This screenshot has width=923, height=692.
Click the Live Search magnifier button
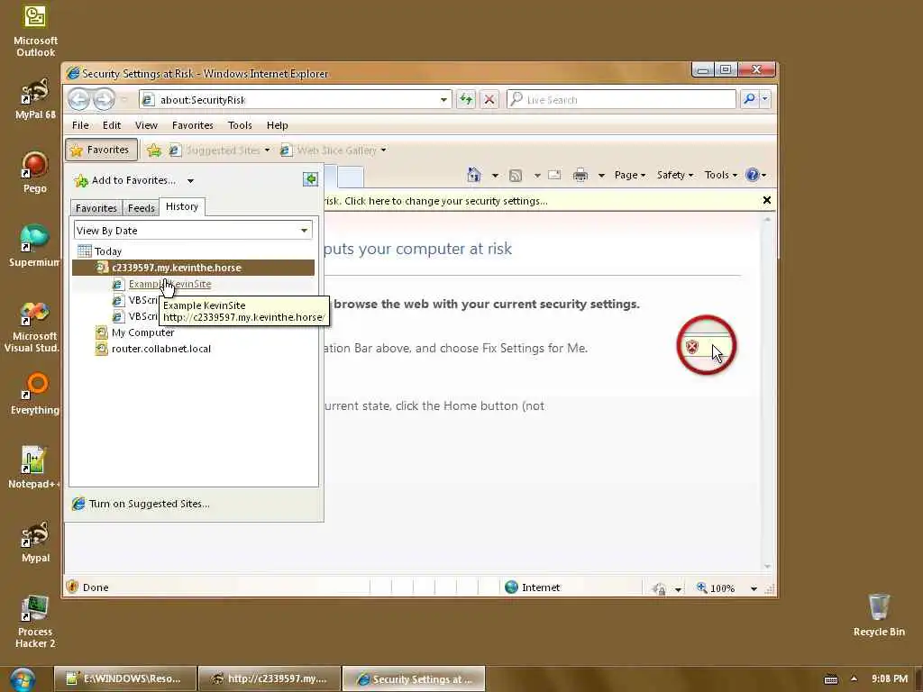(749, 99)
